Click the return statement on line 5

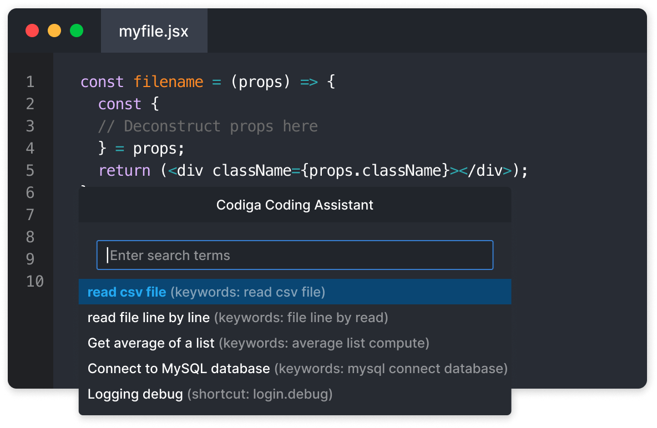(124, 170)
